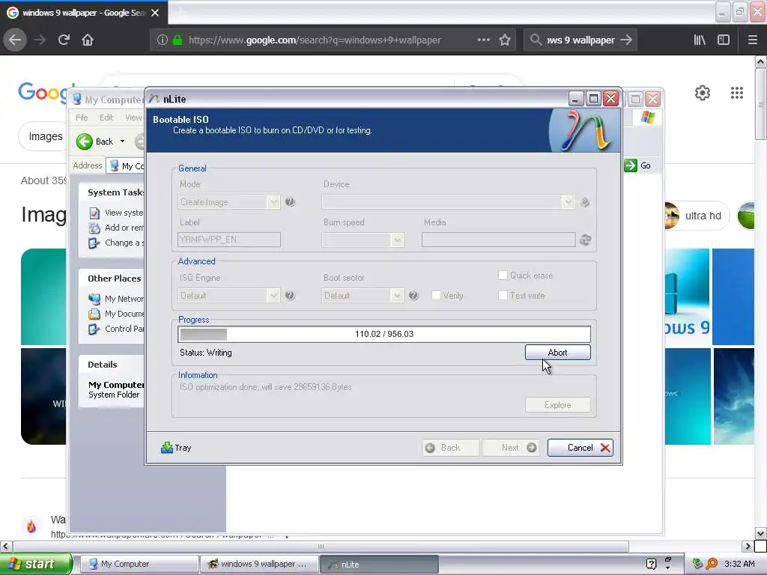Toggle the Quick erase checkbox
The image size is (767, 575).
(503, 276)
